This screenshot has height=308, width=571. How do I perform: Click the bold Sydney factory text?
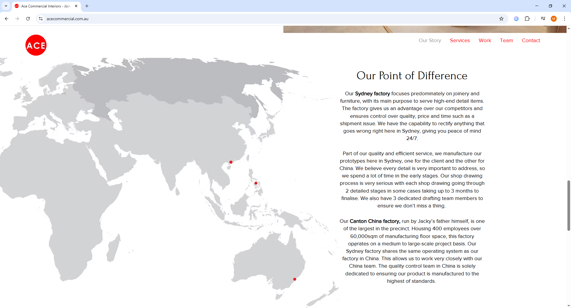(372, 93)
